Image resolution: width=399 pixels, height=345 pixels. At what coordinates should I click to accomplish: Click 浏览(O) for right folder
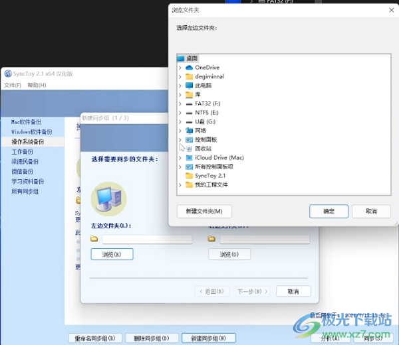tap(229, 254)
